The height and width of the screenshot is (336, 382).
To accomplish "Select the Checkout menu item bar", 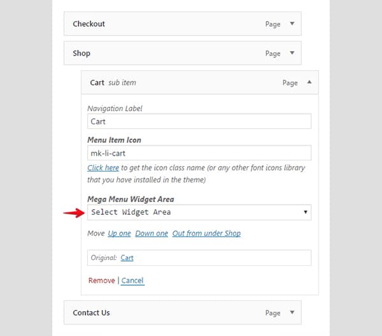I will [x=183, y=24].
